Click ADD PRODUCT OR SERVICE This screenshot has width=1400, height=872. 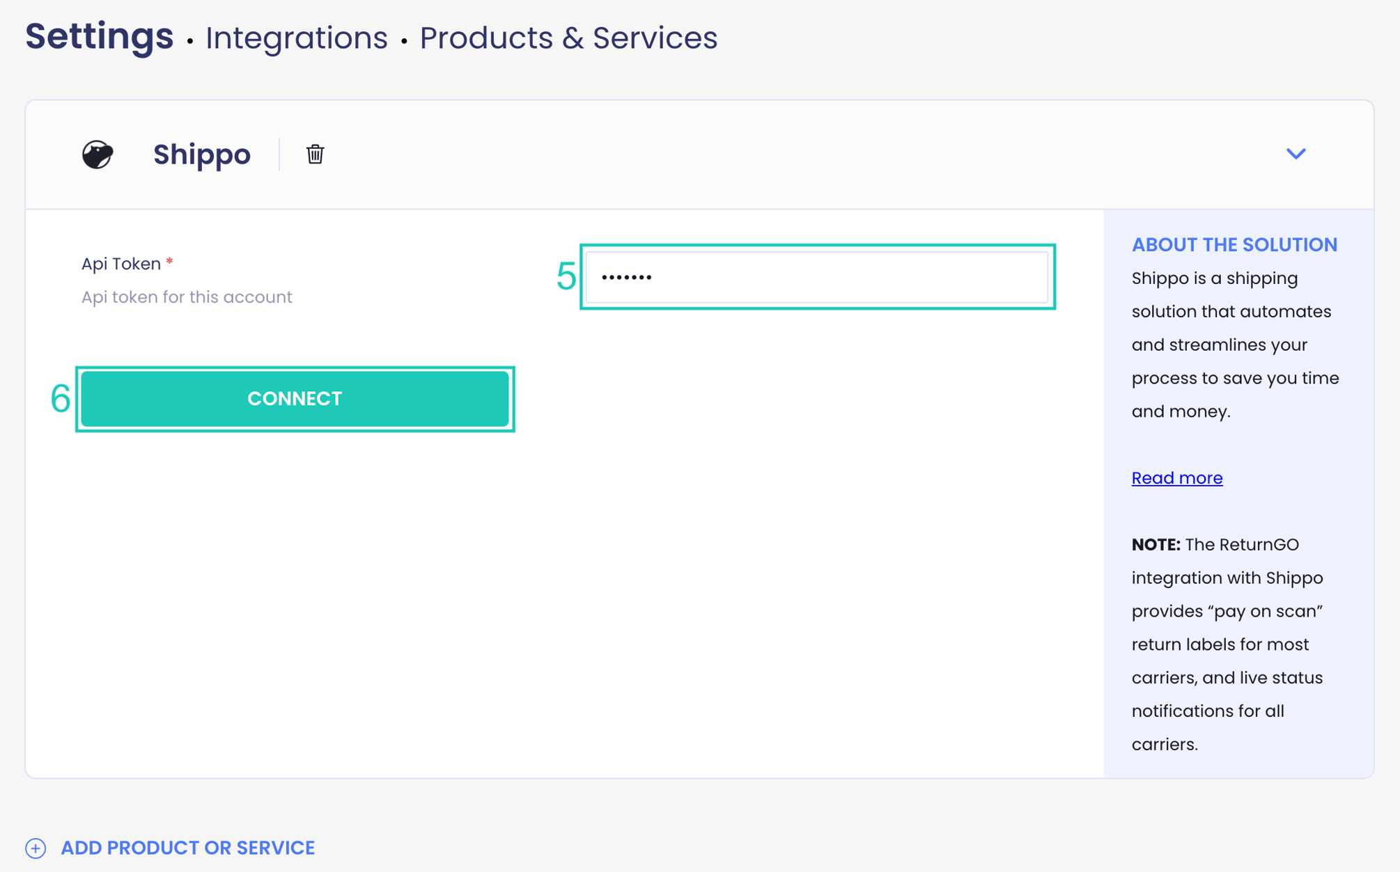187,848
